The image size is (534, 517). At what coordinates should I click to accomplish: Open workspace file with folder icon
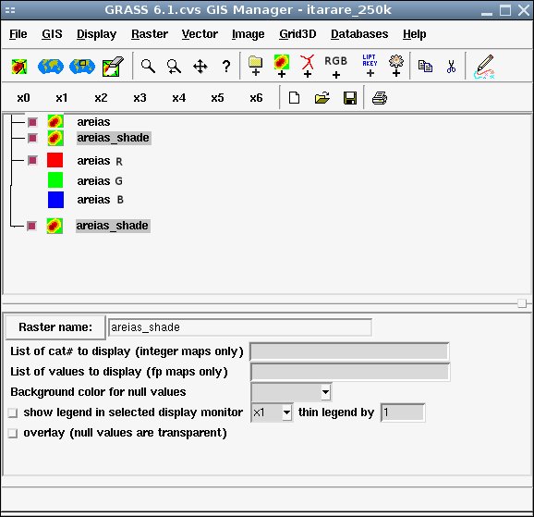pos(322,98)
